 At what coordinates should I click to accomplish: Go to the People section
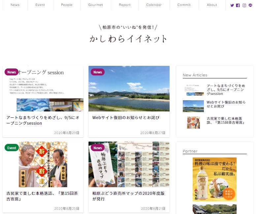click(67, 5)
